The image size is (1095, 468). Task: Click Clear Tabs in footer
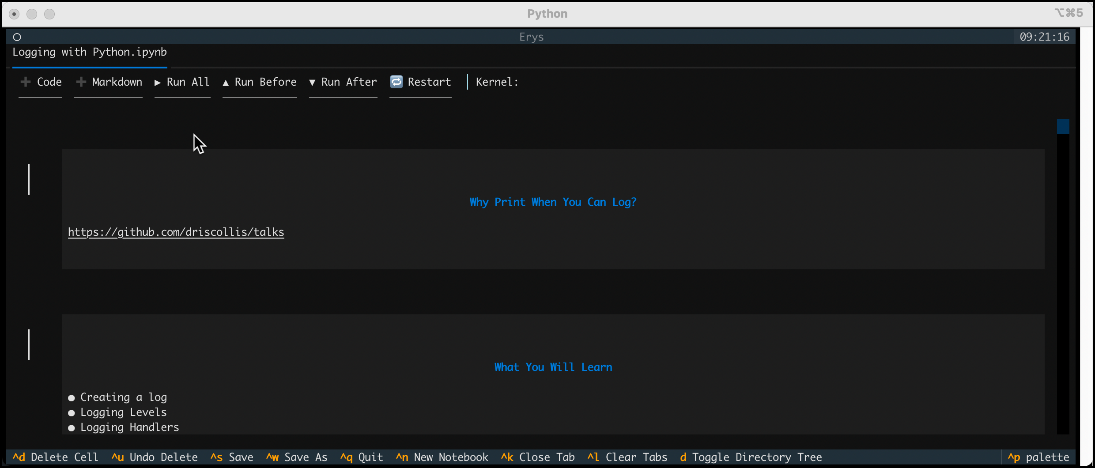(x=627, y=457)
